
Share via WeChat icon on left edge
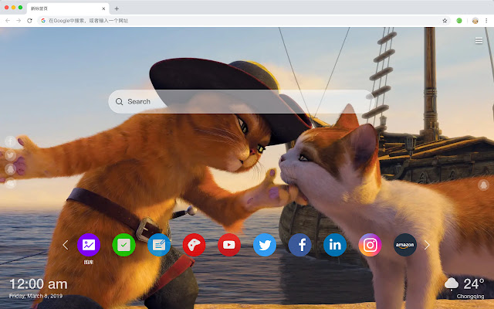pos(10,183)
